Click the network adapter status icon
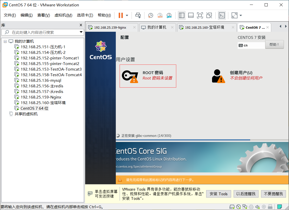The image size is (289, 210). pos(245,207)
